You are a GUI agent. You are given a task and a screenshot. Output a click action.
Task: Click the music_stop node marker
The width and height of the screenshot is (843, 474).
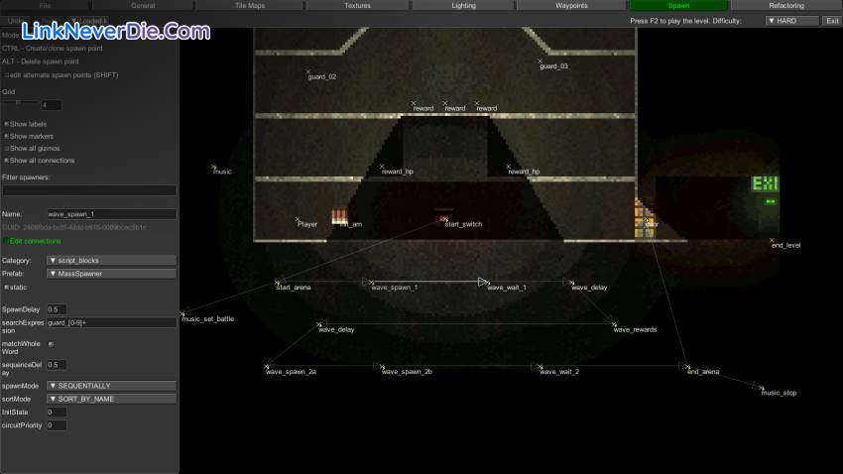click(762, 388)
